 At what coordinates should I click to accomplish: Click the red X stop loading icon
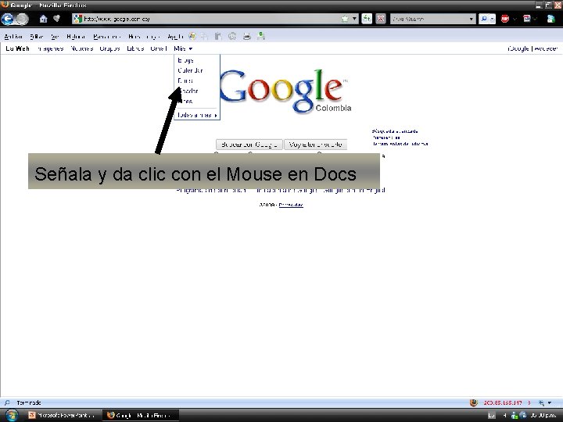click(381, 19)
